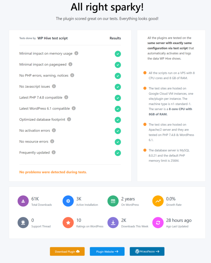Open info tooltip for PHP errors row
This screenshot has width=211, height=263.
72,75
